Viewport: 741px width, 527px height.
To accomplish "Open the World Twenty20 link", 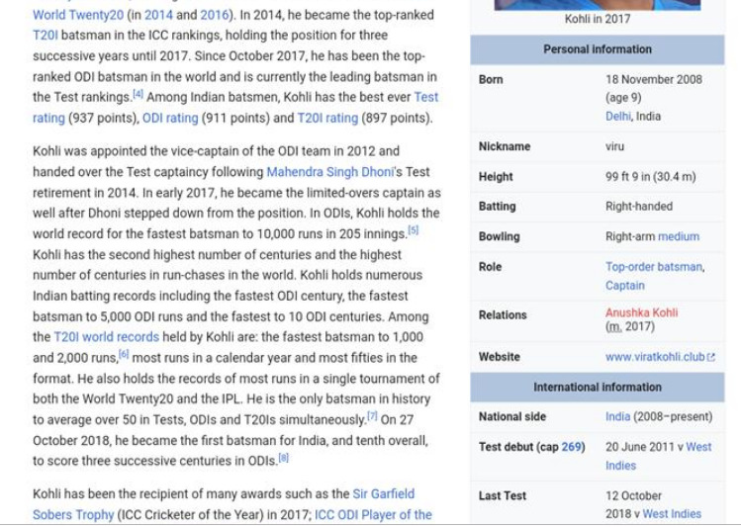I will click(x=78, y=15).
